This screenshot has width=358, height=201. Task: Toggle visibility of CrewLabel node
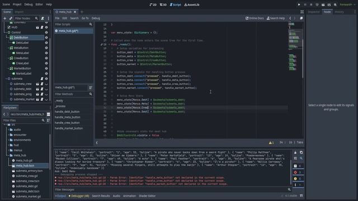pyautogui.click(x=46, y=63)
